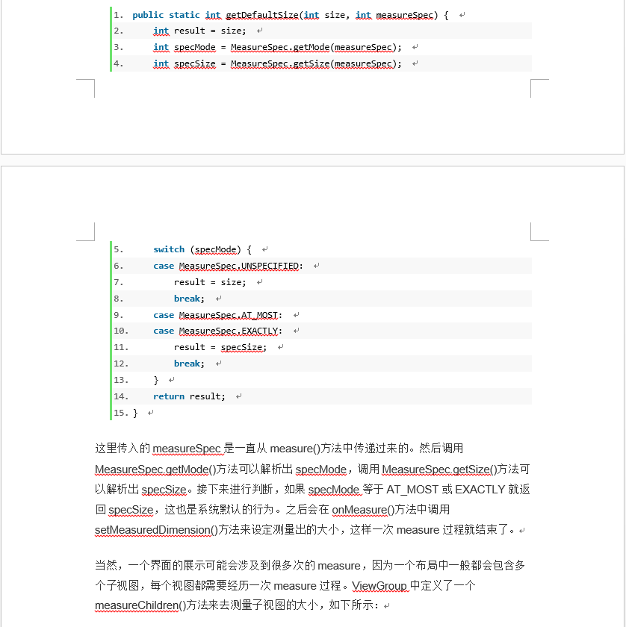This screenshot has width=626, height=627.
Task: Click 'measureChildren()' in the last paragraph
Action: pyautogui.click(x=140, y=605)
